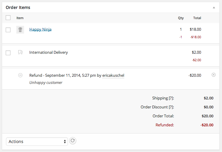Click the Unhappy customer refund reason
This screenshot has width=222, height=152.
(46, 82)
